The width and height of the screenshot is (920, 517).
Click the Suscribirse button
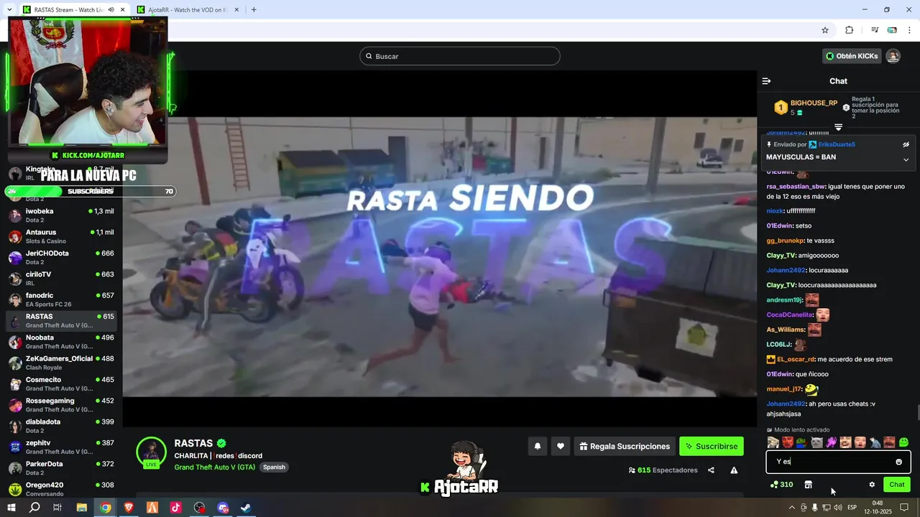pyautogui.click(x=712, y=447)
